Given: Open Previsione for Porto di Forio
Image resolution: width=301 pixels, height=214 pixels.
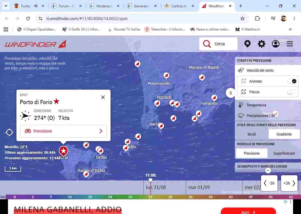Looking at the screenshot, I should click(x=63, y=131).
